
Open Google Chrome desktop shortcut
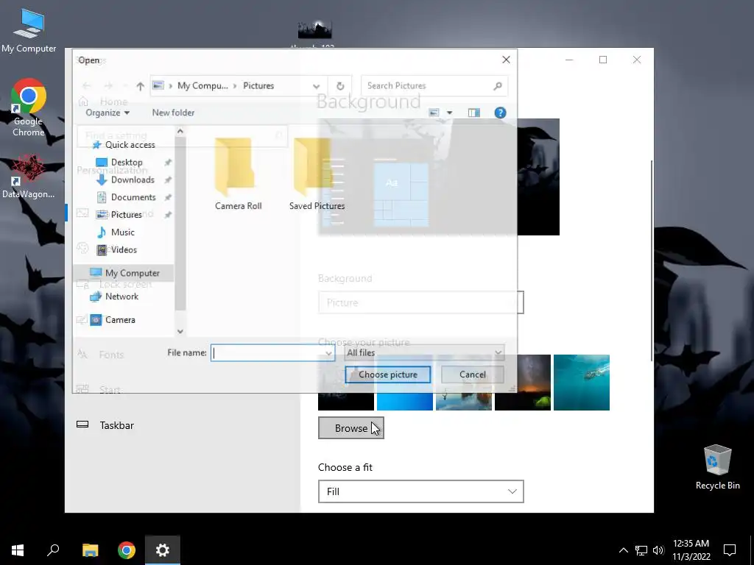[29, 107]
